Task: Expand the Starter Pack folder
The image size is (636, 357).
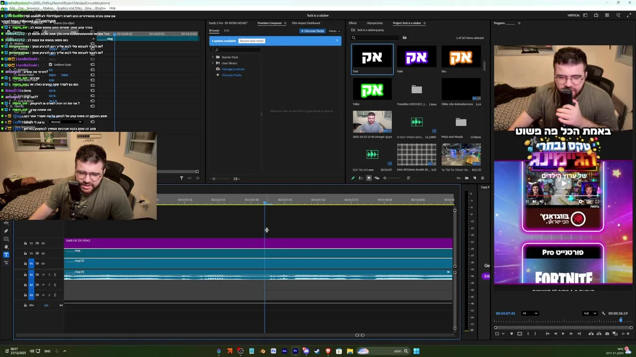Action: coord(213,57)
